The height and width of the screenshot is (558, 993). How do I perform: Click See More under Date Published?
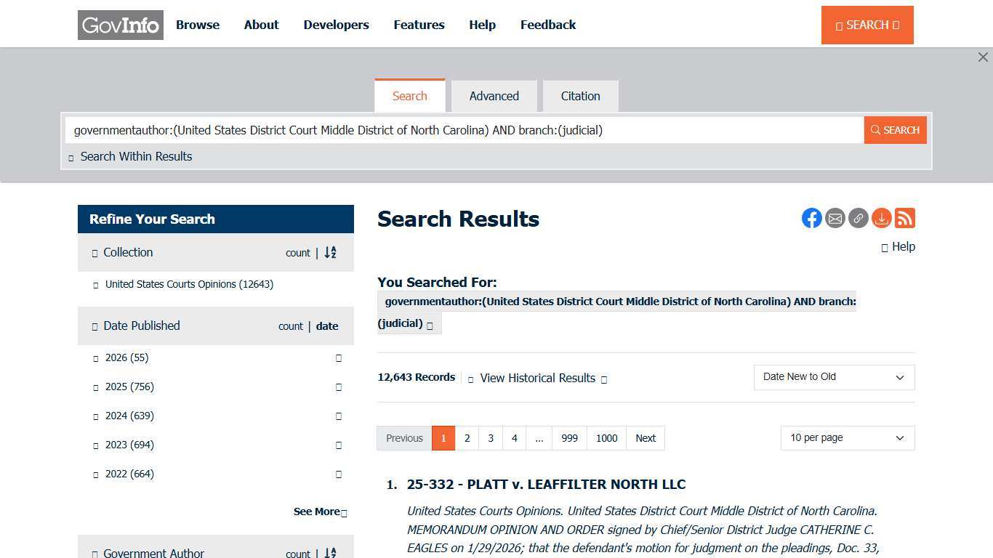pos(318,511)
